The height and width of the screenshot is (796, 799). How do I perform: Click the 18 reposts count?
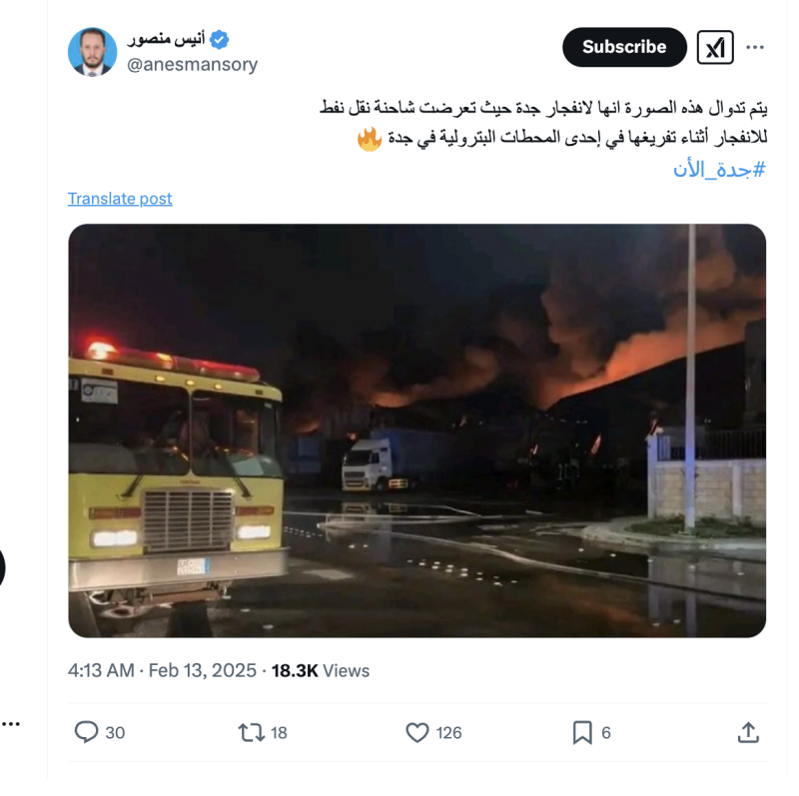tap(279, 733)
